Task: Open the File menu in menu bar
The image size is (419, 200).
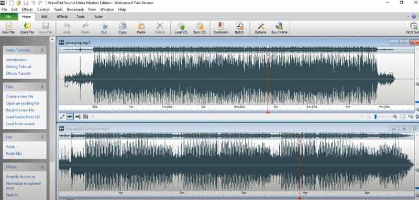Action: pos(4,9)
